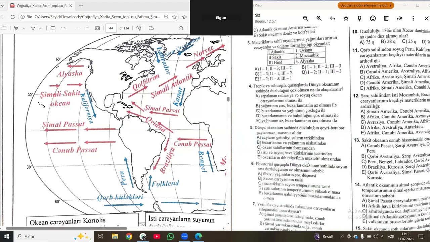Zoom out the WhatsApp image viewer
430x242 pixels.
(305, 18)
